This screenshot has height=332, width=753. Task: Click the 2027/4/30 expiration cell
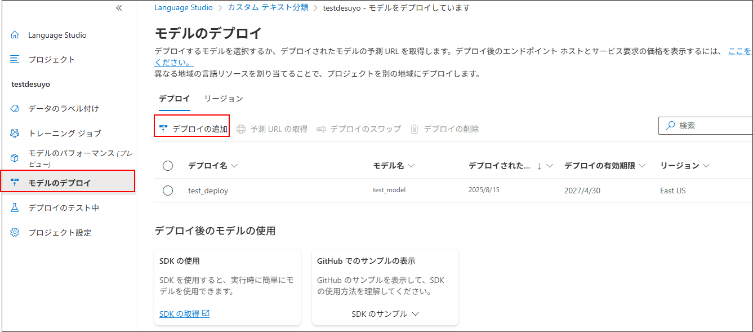pyautogui.click(x=582, y=191)
